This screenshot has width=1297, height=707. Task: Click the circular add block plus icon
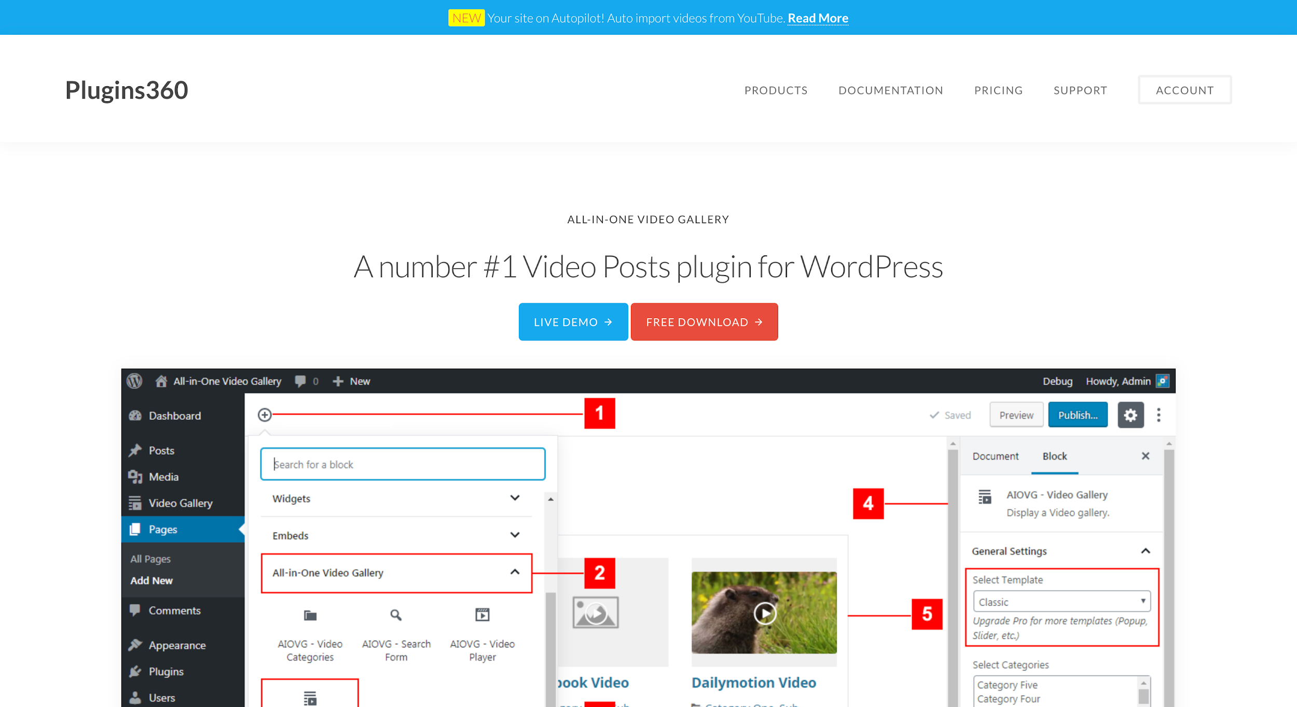click(265, 415)
